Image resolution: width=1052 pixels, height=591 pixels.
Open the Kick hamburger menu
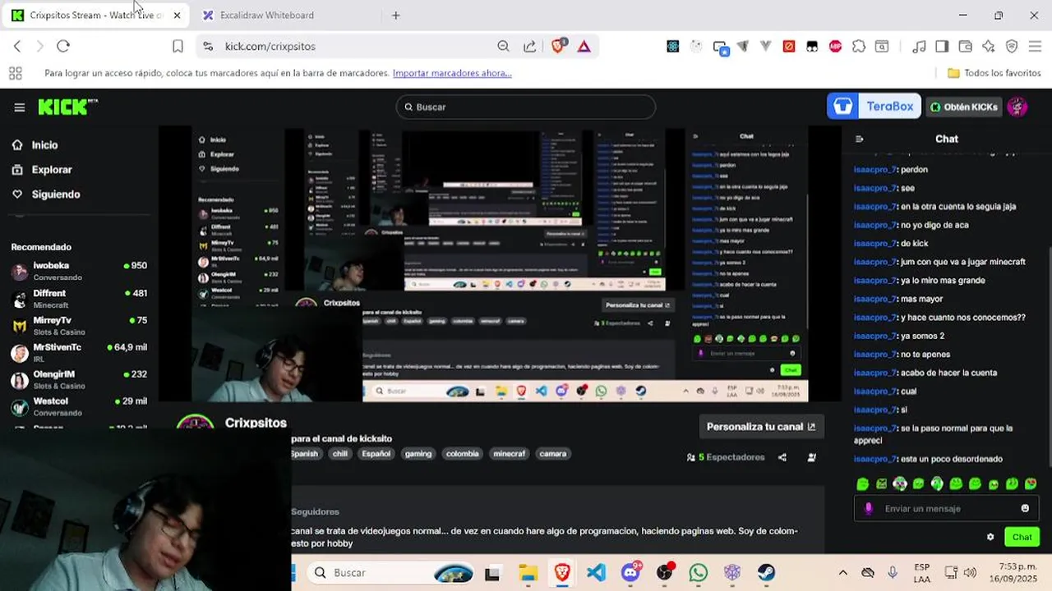click(x=20, y=107)
